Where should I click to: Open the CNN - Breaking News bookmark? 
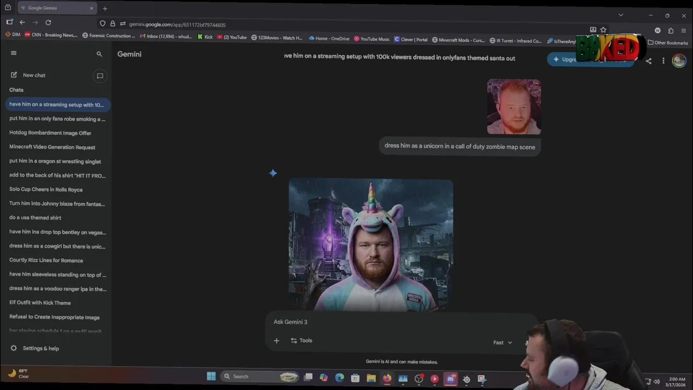(x=50, y=35)
